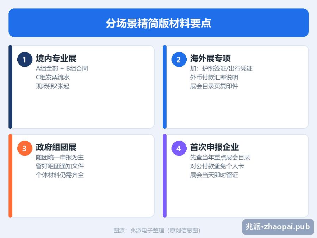The width and height of the screenshot is (317, 238).
Task: Click the line C组发票流水
Action: pyautogui.click(x=52, y=77)
